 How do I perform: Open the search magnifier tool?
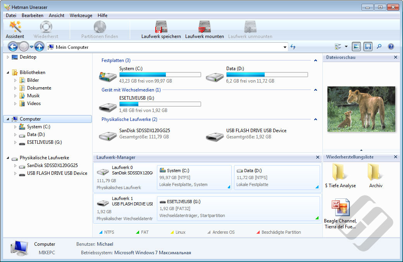[379, 47]
